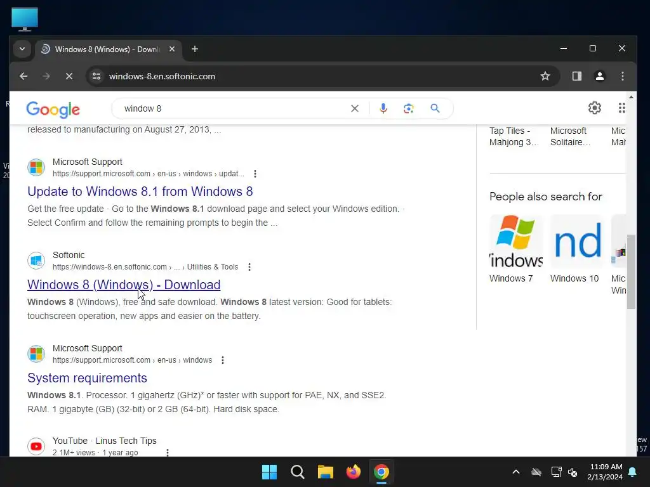Click the Softonic site name label
Screen dimensions: 650x487
[x=69, y=255]
